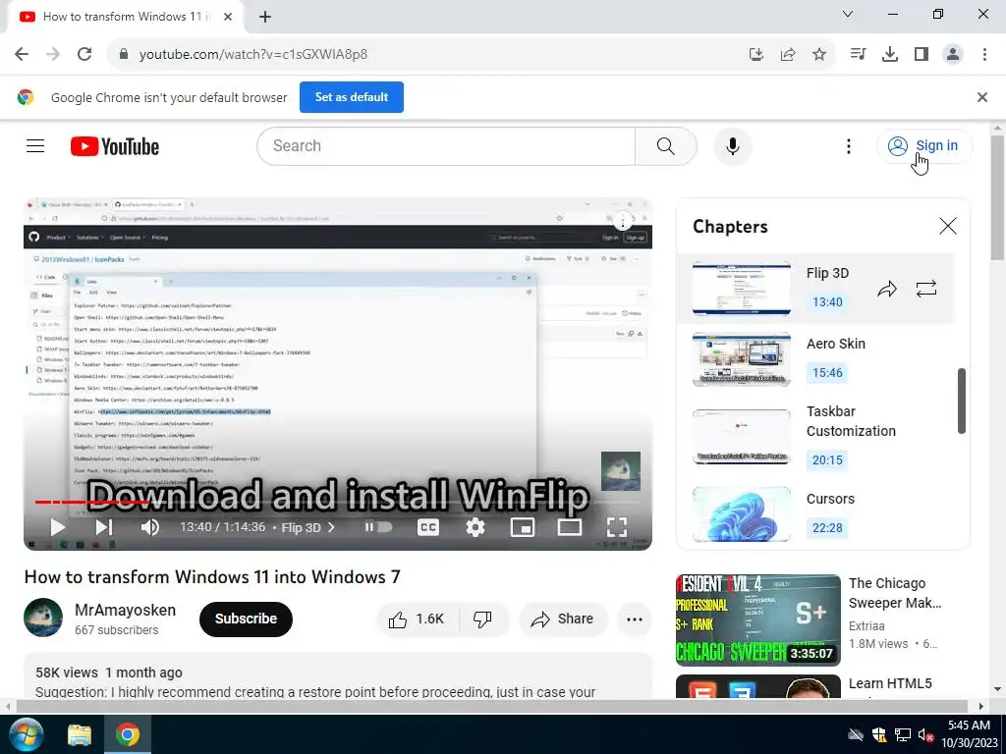1006x754 pixels.
Task: Focus the YouTube search field
Action: point(446,146)
